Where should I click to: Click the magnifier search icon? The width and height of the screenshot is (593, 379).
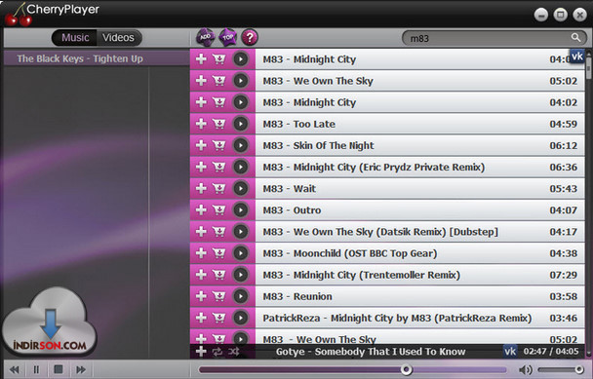[575, 37]
